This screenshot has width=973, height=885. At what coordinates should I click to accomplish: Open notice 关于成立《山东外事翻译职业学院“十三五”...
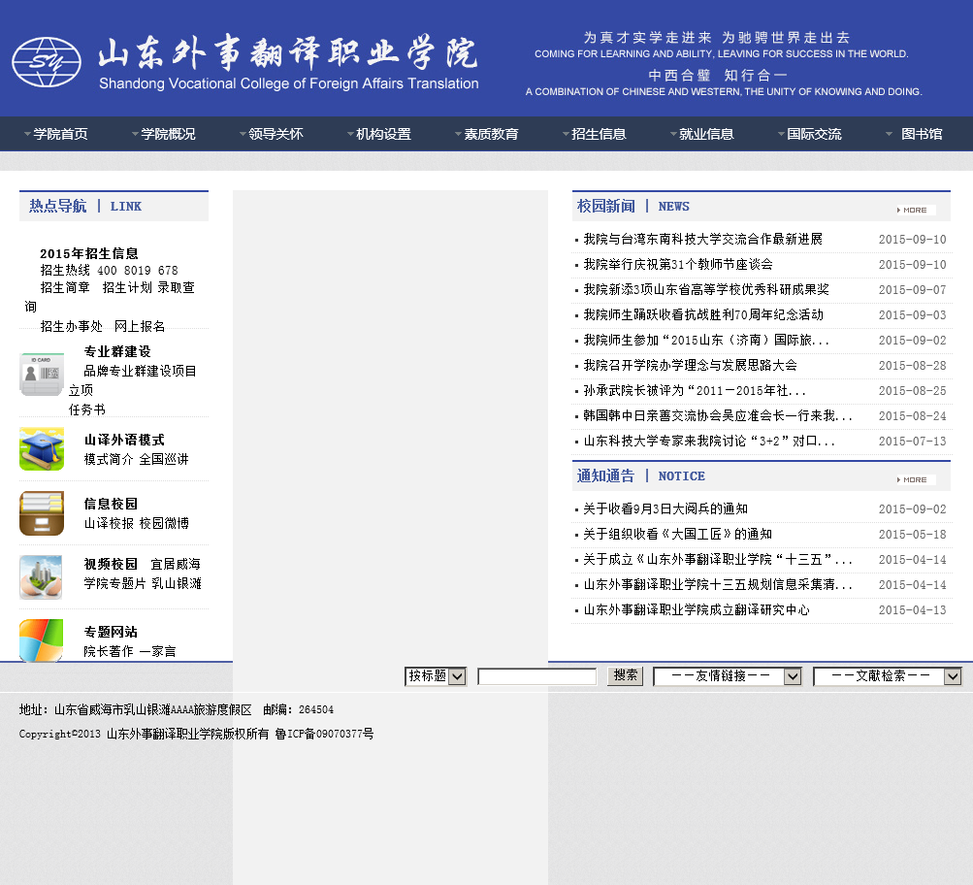coord(718,560)
